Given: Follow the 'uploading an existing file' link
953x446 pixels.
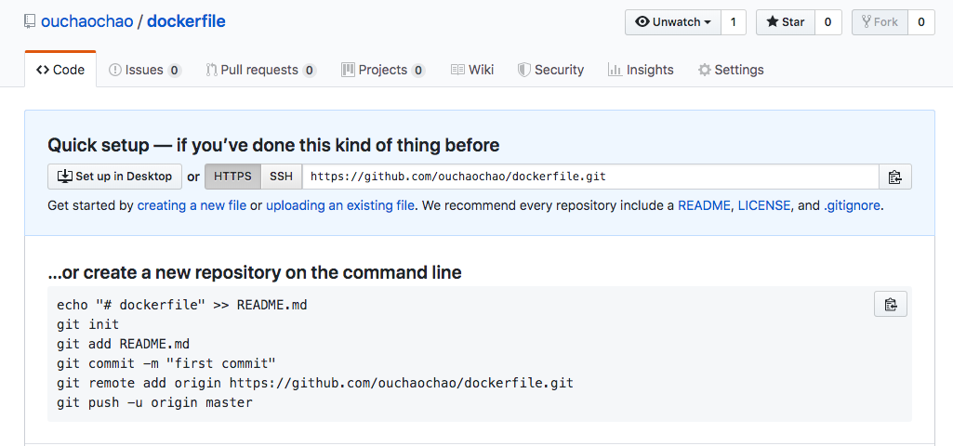Looking at the screenshot, I should click(x=340, y=205).
